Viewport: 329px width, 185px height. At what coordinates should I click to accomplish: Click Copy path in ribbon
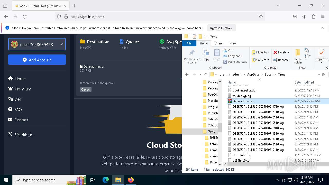click(232, 56)
